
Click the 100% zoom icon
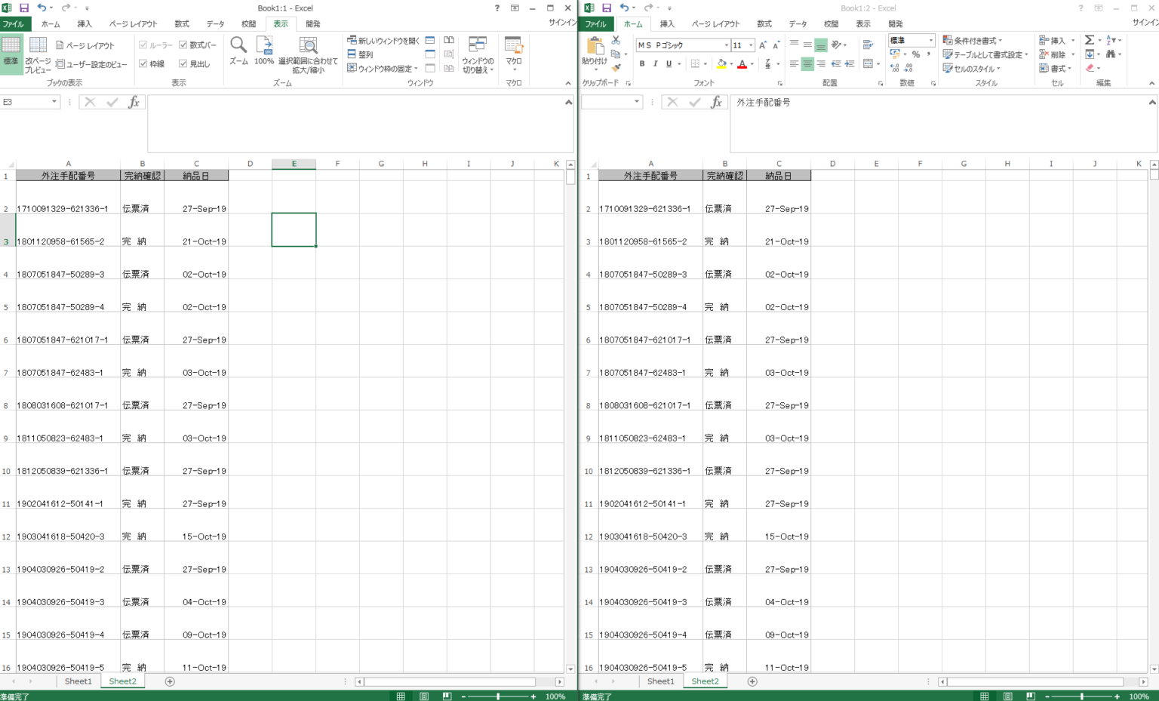pyautogui.click(x=264, y=47)
